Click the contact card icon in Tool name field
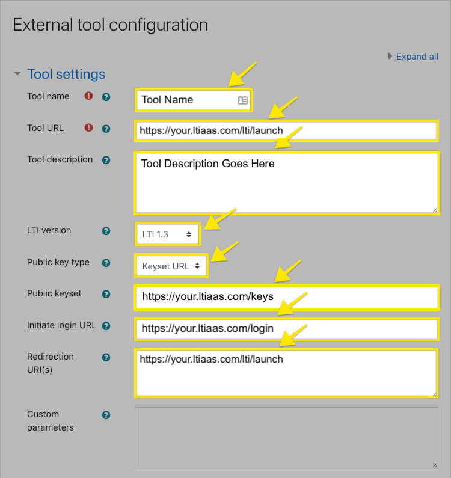This screenshot has height=478, width=451. (243, 100)
